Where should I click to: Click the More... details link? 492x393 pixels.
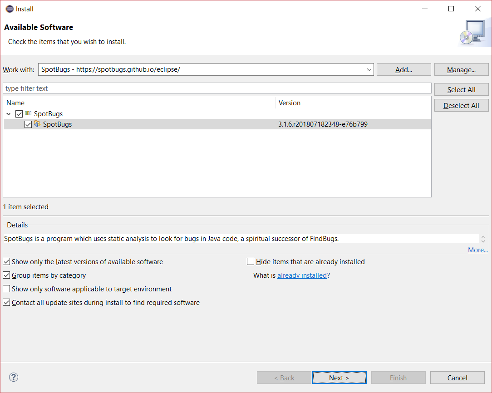(x=477, y=250)
